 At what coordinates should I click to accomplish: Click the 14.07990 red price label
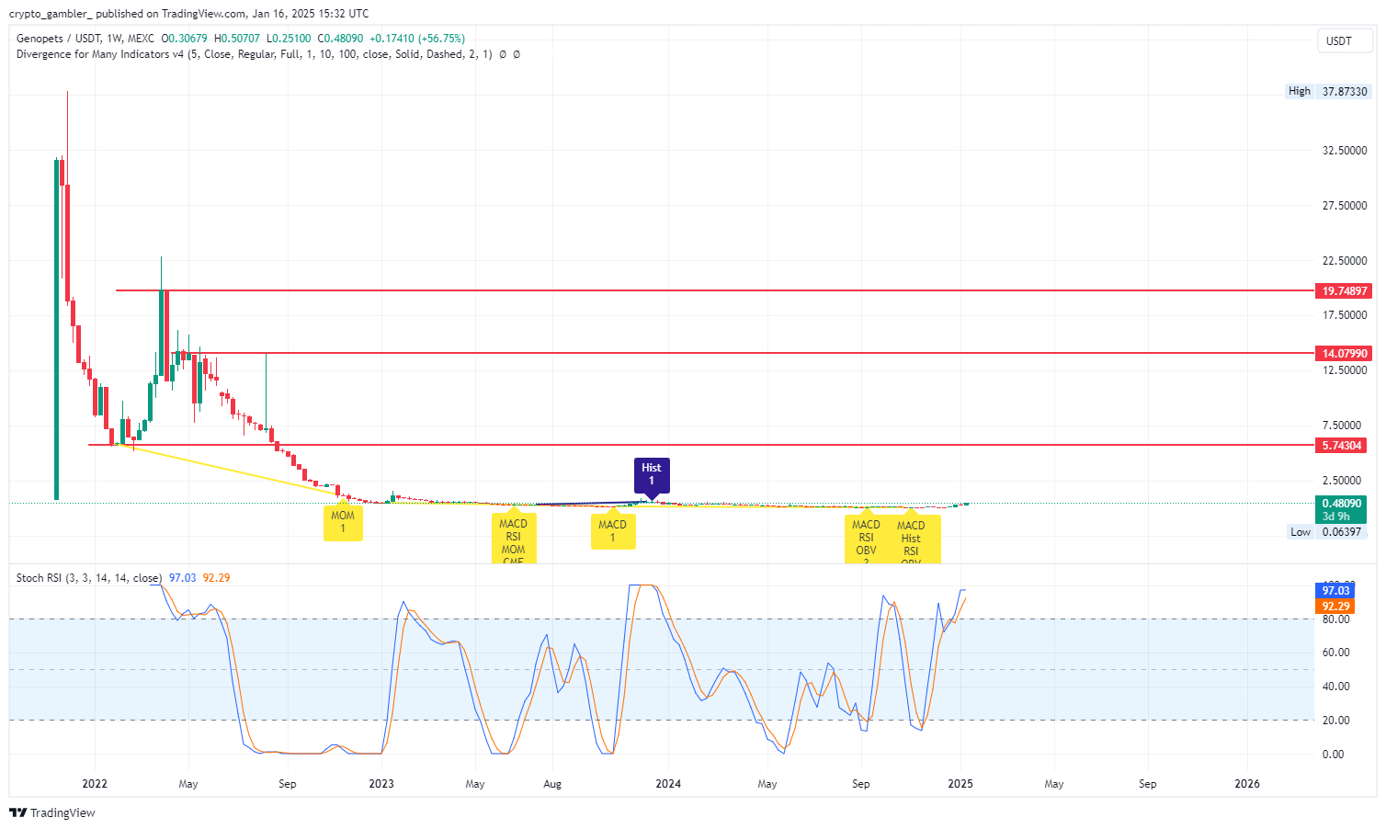(x=1344, y=353)
